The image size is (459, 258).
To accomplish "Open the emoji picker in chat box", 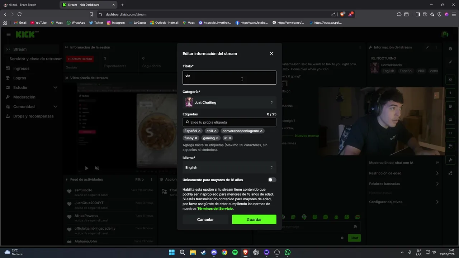I will click(355, 226).
